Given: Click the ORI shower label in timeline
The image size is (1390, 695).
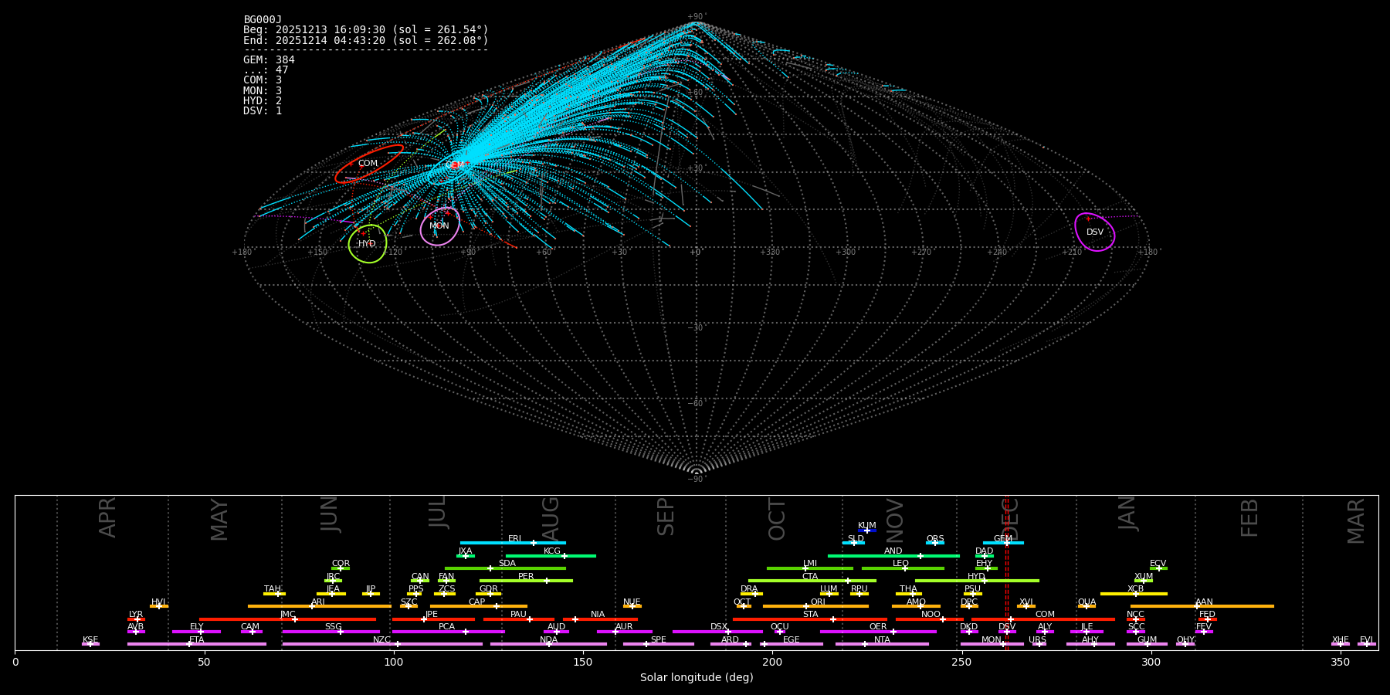Looking at the screenshot, I should pos(818,602).
